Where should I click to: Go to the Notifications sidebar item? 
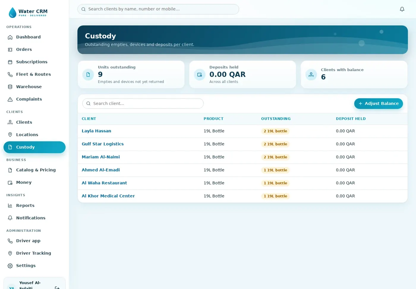(34, 218)
